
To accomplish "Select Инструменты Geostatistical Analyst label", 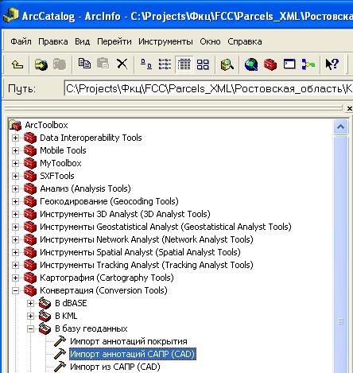I will pyautogui.click(x=165, y=227).
